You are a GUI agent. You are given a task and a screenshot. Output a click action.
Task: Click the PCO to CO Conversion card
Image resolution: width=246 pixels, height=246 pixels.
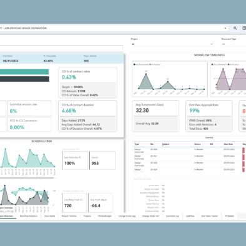point(29,124)
